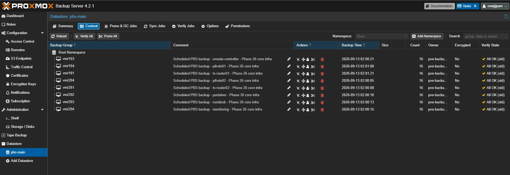Image resolution: width=510 pixels, height=175 pixels.
Task: Click move icon for vm/181
Action: tap(303, 74)
